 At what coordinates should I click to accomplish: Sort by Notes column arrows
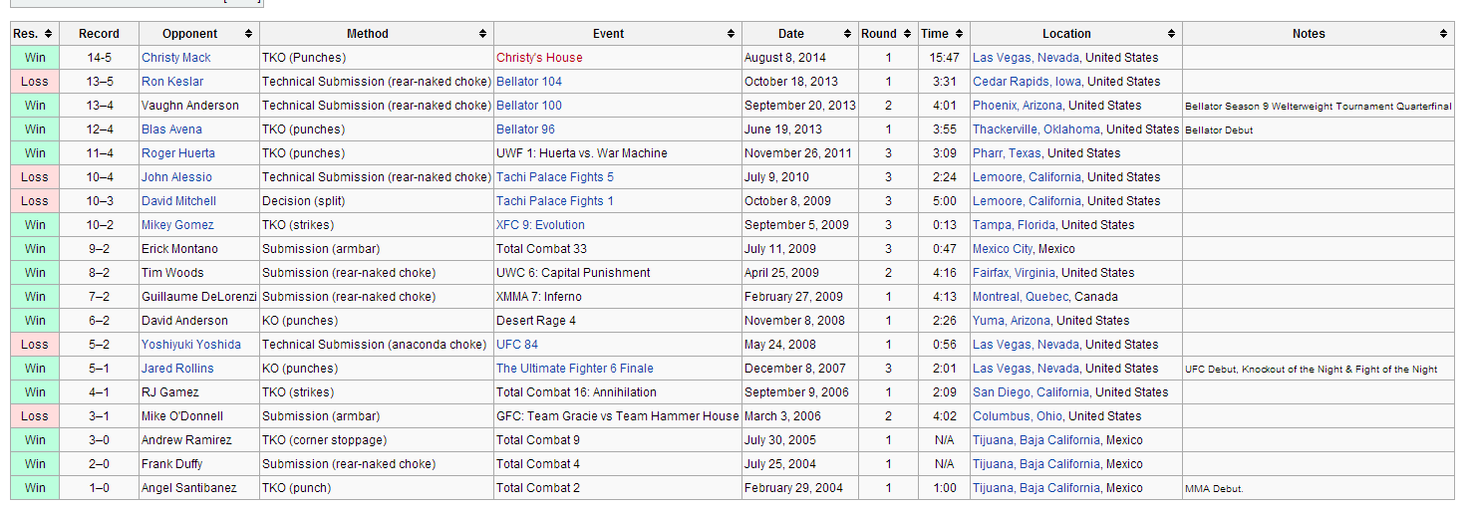coord(1443,34)
